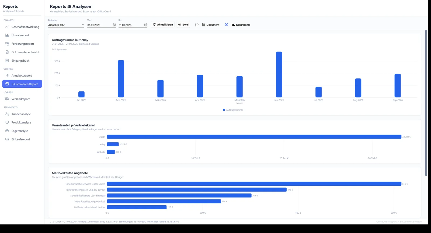Click the Produktanalyse box icon
The height and width of the screenshot is (233, 431).
7,122
